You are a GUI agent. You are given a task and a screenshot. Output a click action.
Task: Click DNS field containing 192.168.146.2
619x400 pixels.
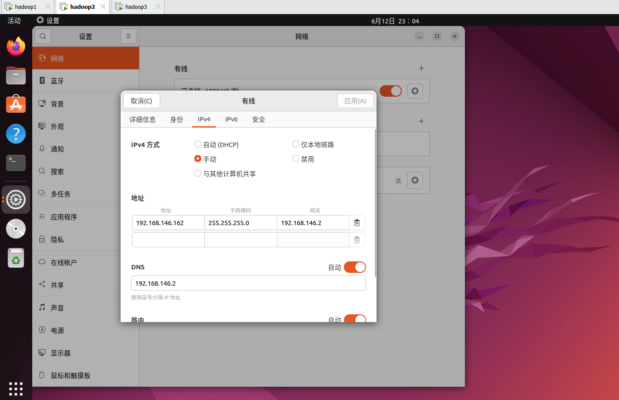249,283
